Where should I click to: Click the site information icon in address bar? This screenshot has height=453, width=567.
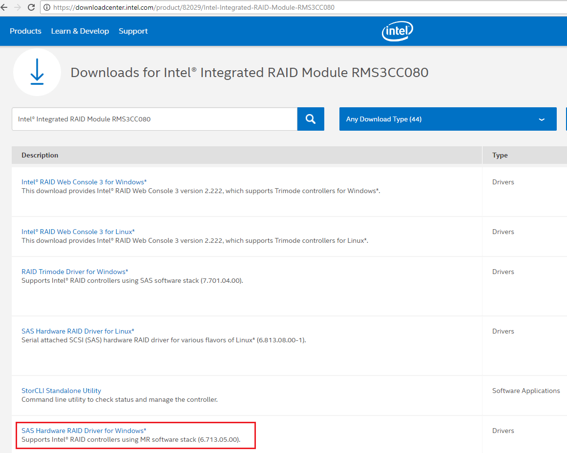coord(46,7)
